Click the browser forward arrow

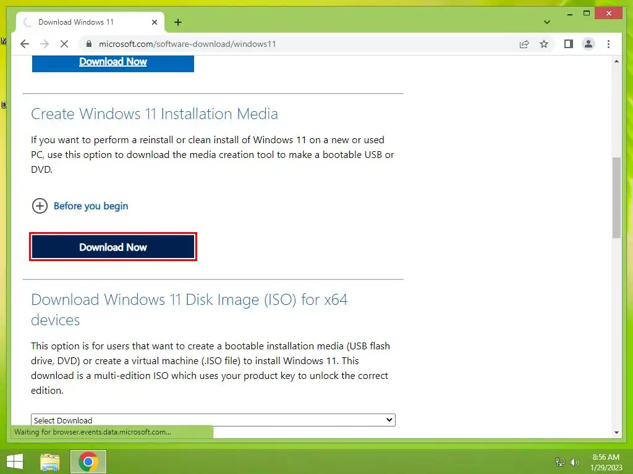point(45,44)
